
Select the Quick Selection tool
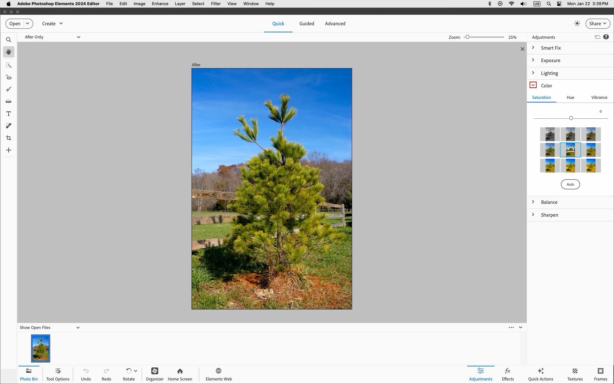(9, 65)
